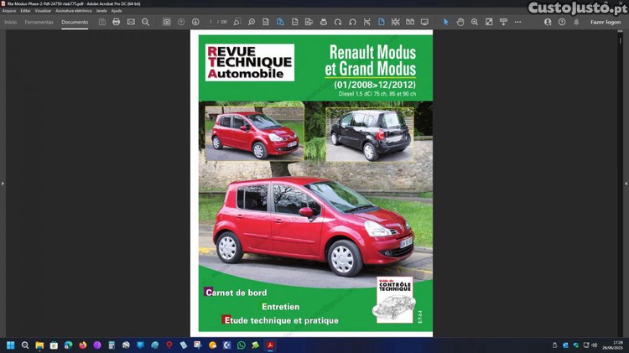The width and height of the screenshot is (629, 353).
Task: Go to previous page arrow
Action: 181,22
